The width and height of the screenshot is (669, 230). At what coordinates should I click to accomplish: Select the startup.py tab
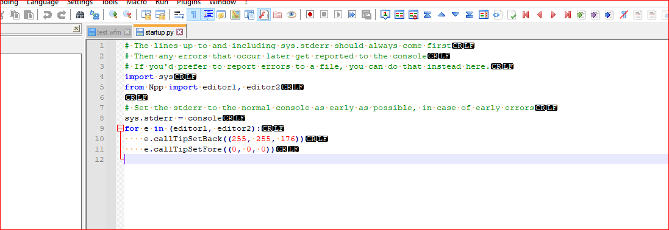pos(160,32)
